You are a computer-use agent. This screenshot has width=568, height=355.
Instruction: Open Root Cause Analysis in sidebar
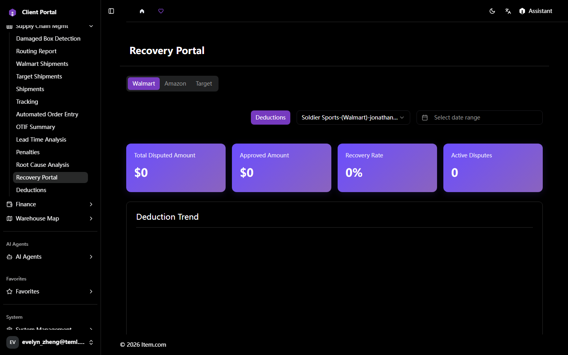tap(43, 165)
